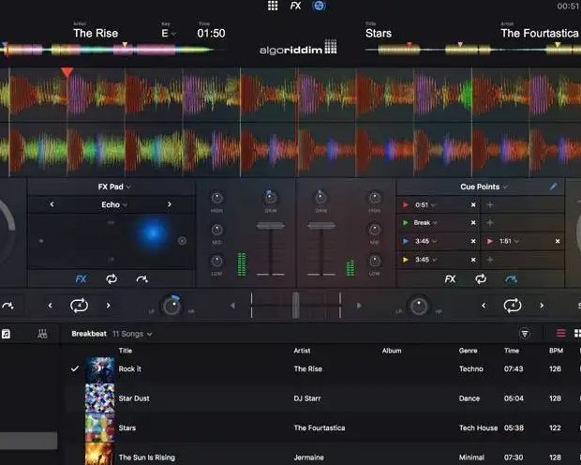Switch to list view in library
The height and width of the screenshot is (465, 581).
(x=561, y=334)
